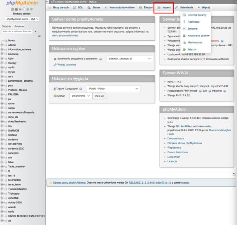
Task: Expand the Portfolio_Marcus database node
Action: pyautogui.click(x=2, y=90)
